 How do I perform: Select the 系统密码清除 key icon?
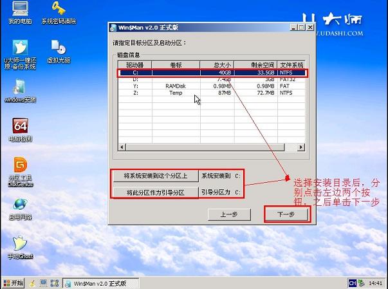point(59,12)
